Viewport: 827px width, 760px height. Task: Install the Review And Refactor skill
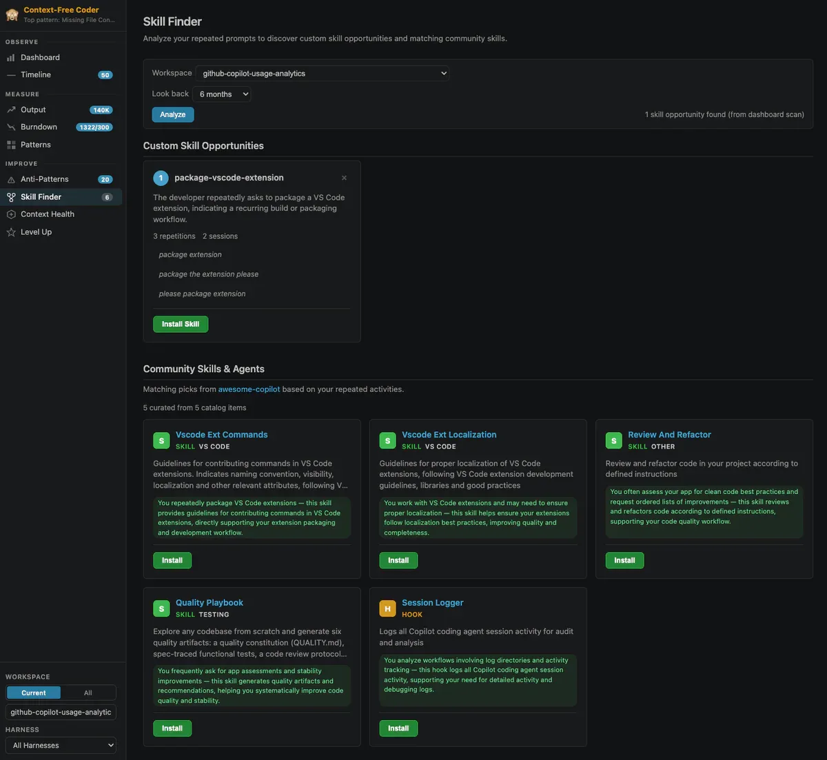coord(624,561)
